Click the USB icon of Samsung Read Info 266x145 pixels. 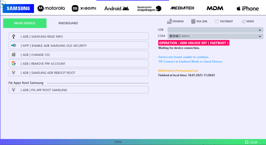pos(14,36)
